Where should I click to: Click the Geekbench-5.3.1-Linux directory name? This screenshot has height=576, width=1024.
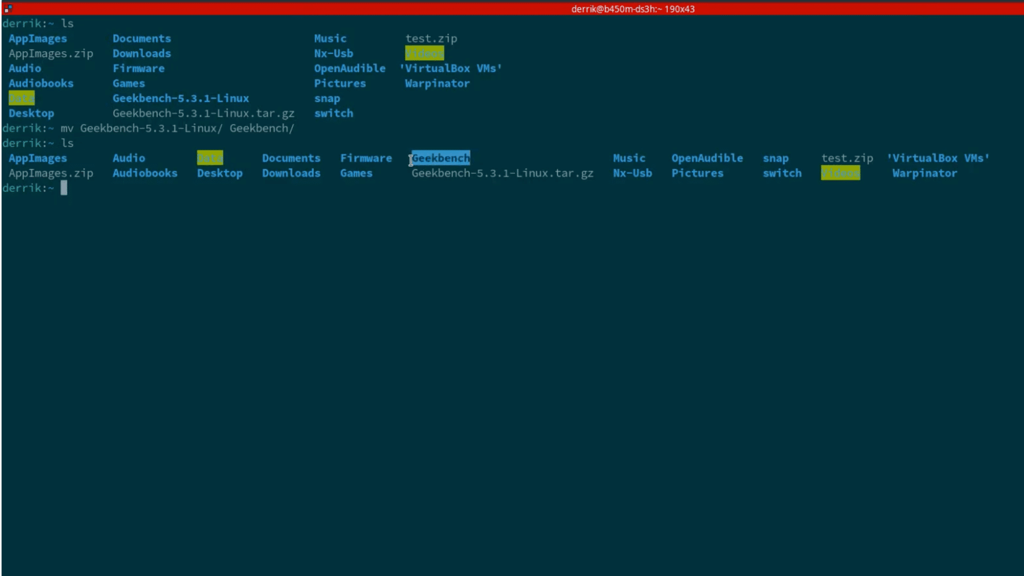point(181,98)
